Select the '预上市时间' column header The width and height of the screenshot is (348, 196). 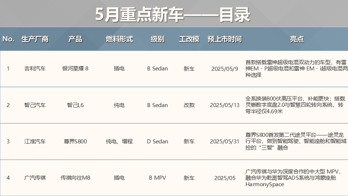[225, 39]
